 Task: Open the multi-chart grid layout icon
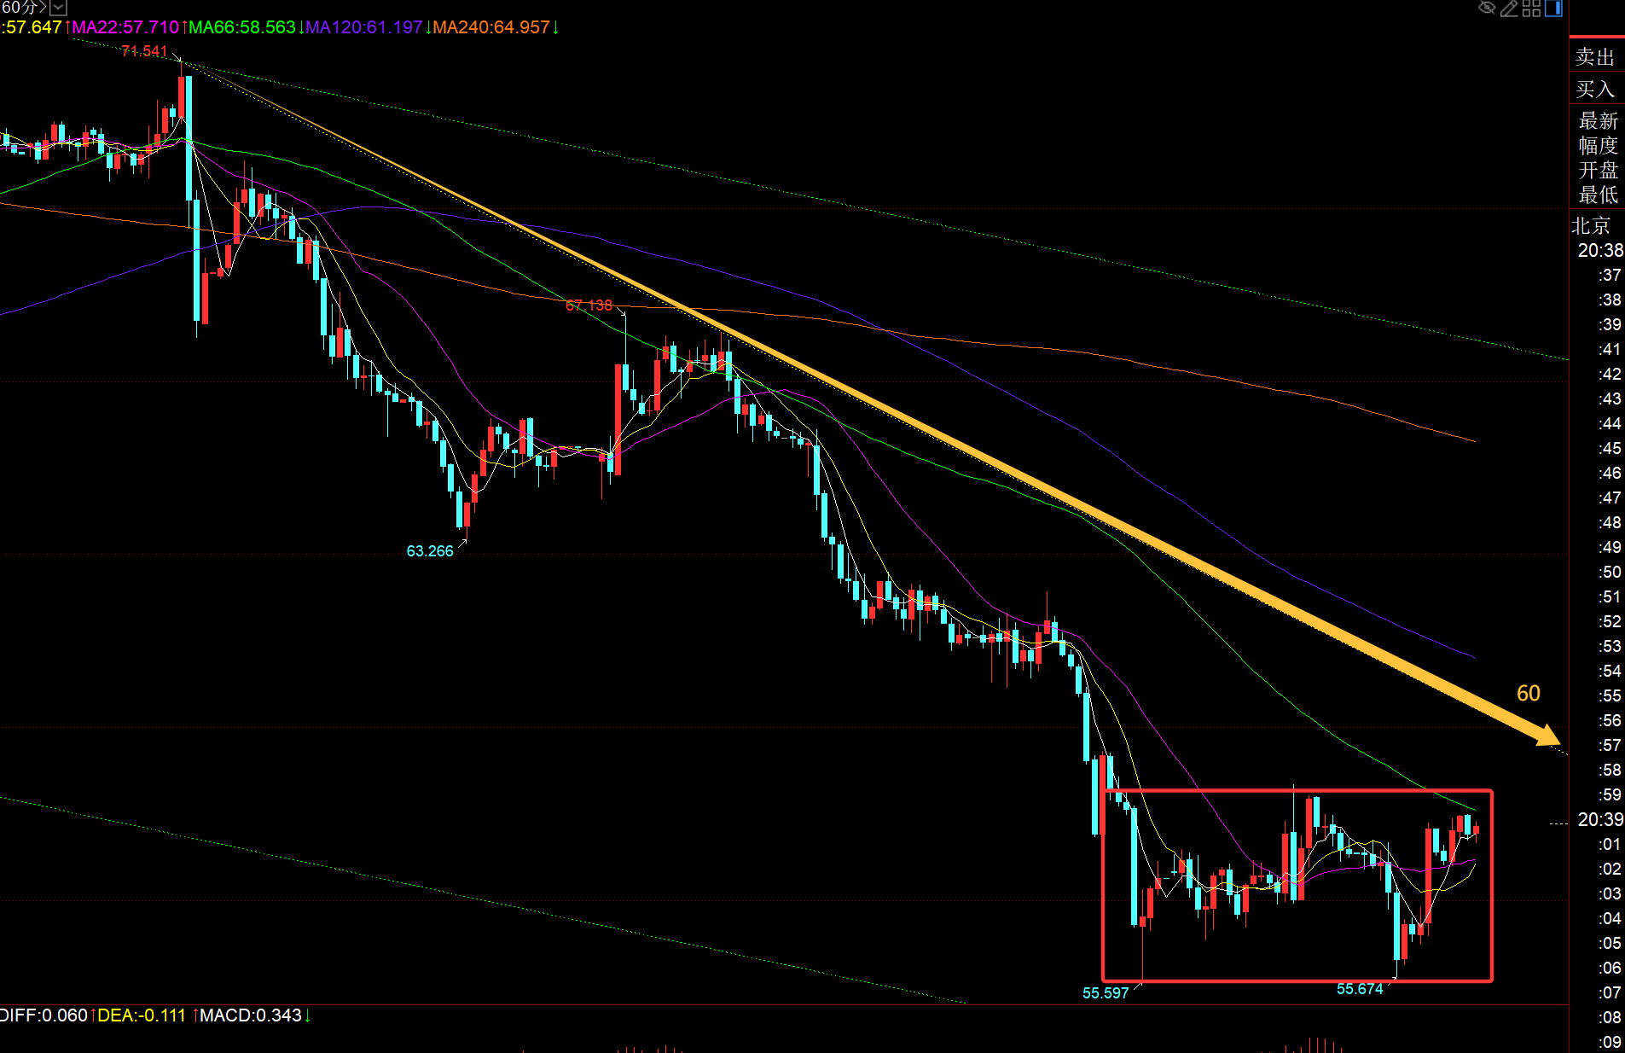[x=1532, y=9]
